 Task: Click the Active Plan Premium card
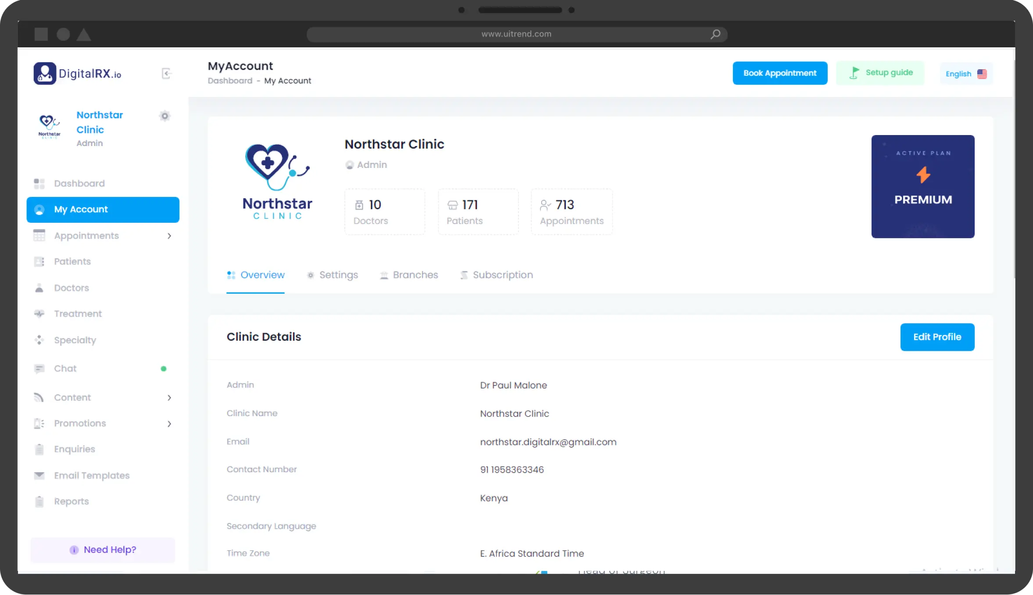922,186
